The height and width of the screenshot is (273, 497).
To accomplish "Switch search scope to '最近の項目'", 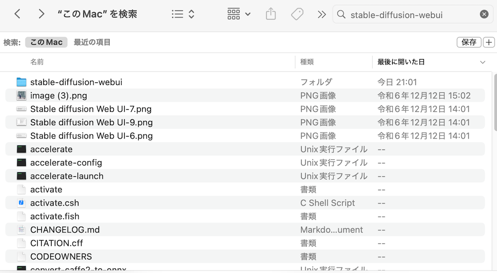I will 92,42.
